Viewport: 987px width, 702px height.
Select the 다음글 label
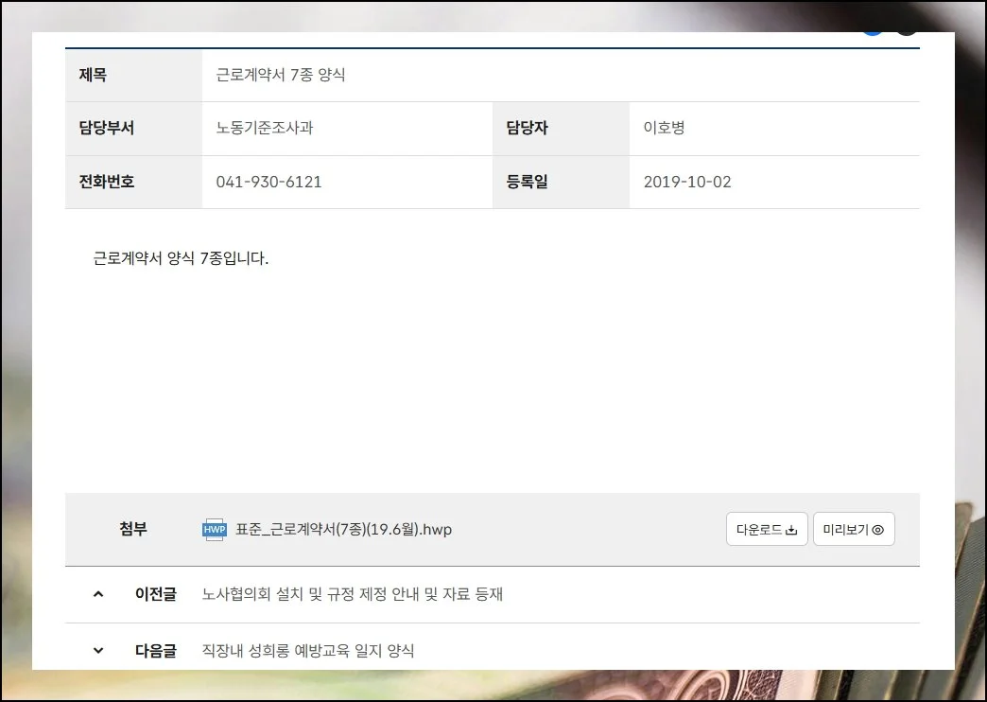(155, 650)
